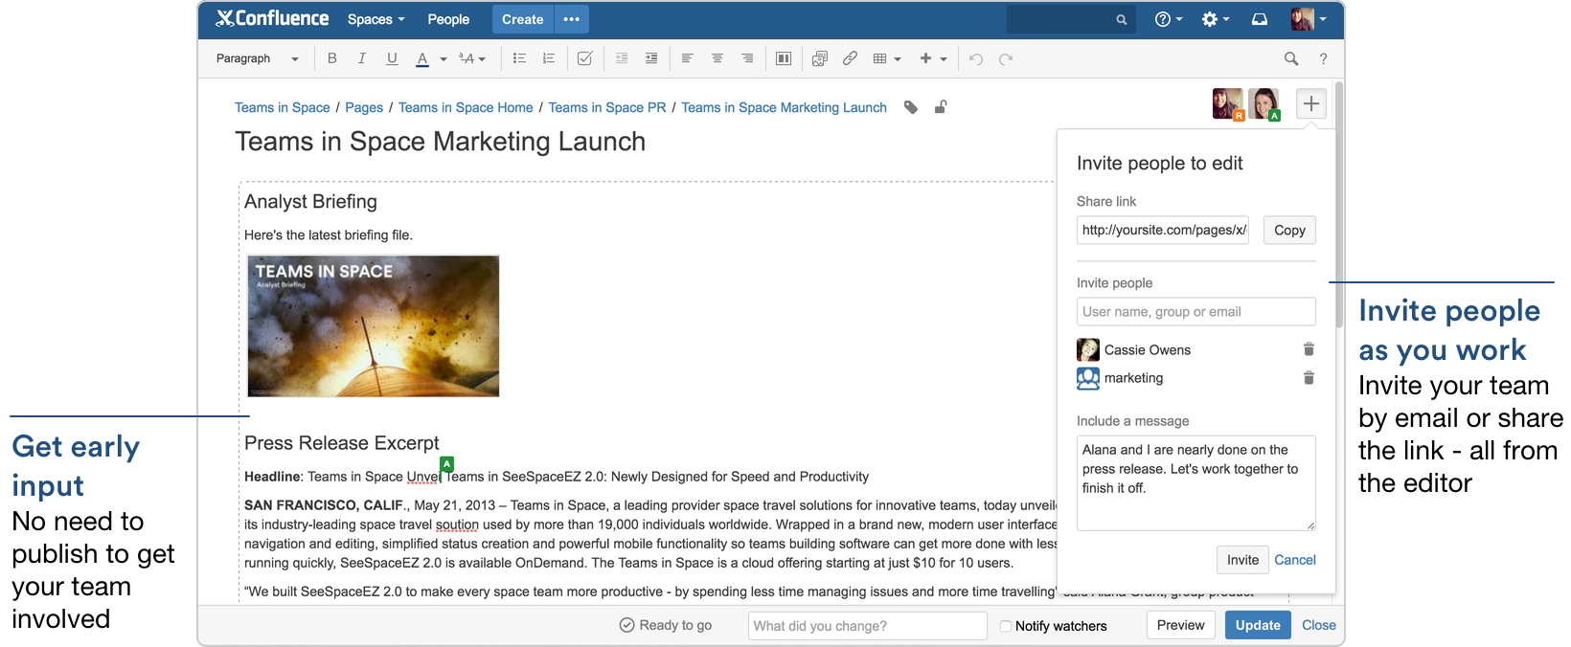Image resolution: width=1571 pixels, height=647 pixels.
Task: Click the Update button
Action: click(1258, 625)
